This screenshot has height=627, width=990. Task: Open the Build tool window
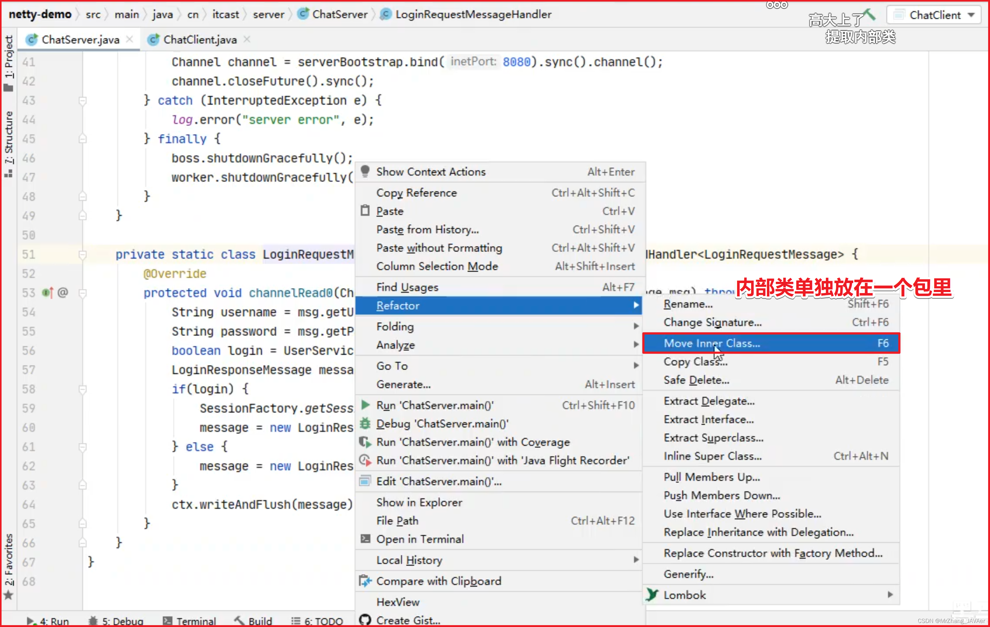[x=253, y=621]
